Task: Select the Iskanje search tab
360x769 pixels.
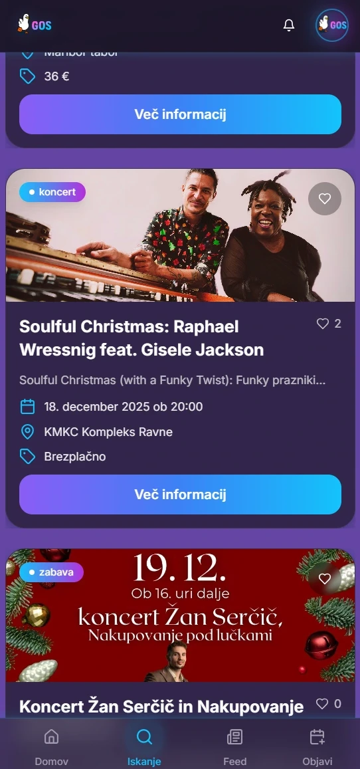Action: tap(144, 746)
